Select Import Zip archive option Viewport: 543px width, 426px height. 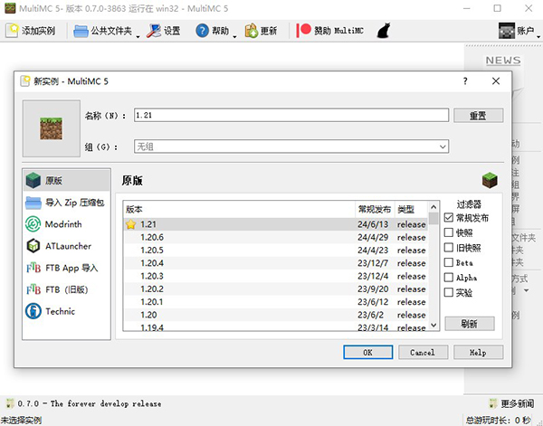[x=74, y=203]
